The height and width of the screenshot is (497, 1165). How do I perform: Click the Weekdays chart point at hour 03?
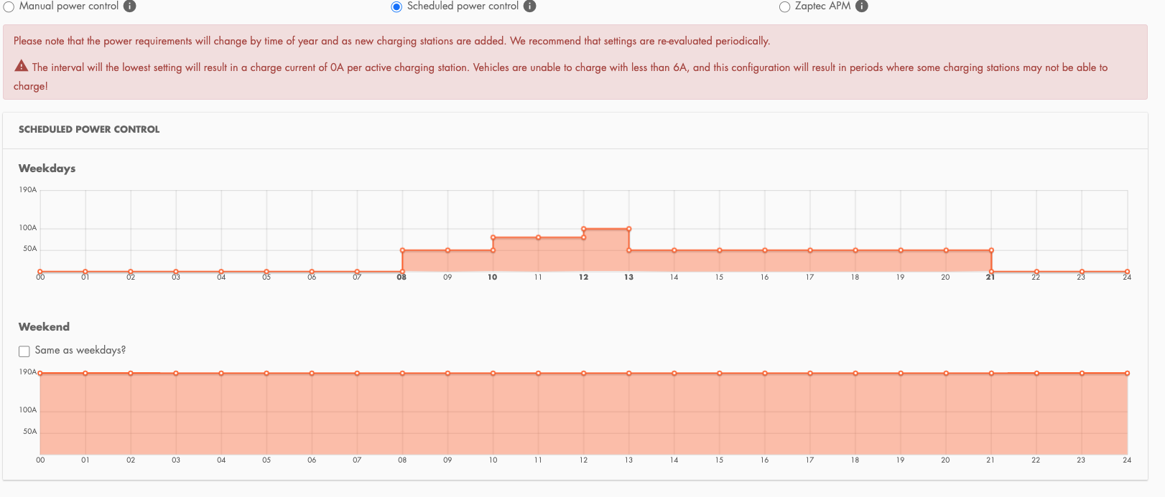click(x=176, y=272)
